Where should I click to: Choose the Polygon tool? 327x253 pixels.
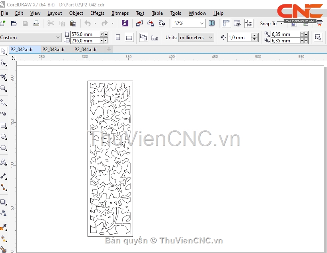pyautogui.click(x=4, y=148)
